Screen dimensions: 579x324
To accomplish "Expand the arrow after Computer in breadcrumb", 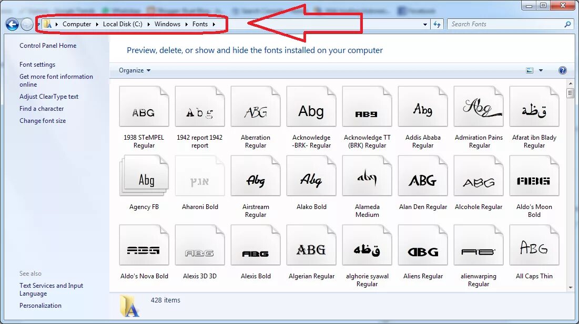I will pos(97,24).
